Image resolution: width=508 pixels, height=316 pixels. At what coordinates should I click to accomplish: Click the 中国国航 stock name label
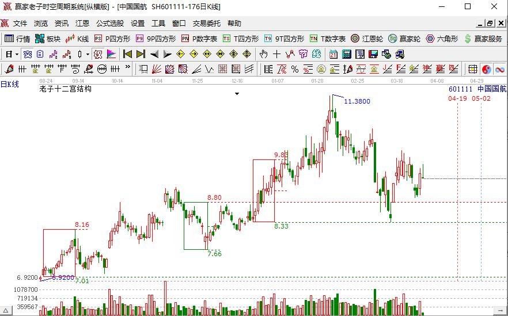click(x=492, y=89)
